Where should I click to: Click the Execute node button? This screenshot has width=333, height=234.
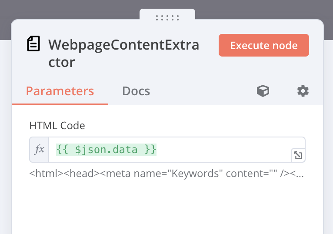point(264,45)
